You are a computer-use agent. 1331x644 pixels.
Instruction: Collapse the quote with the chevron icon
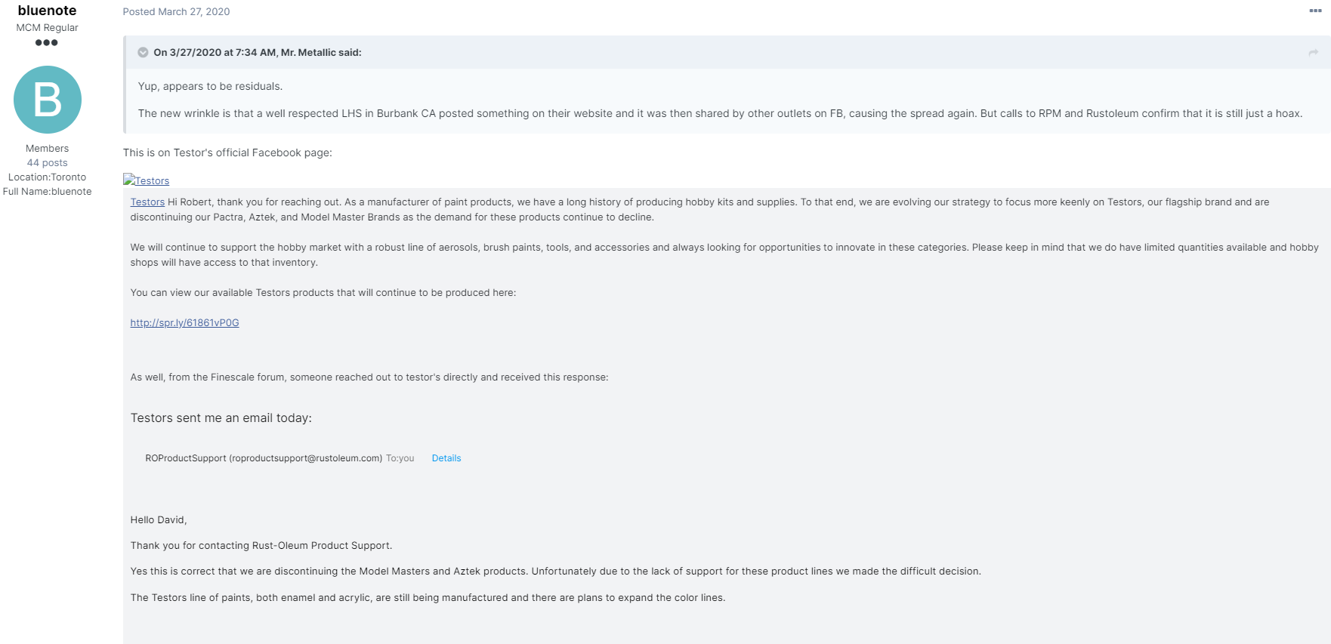click(x=143, y=52)
